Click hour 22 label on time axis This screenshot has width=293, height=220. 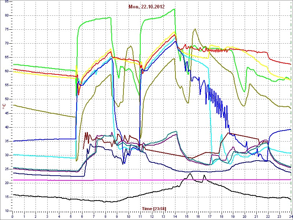click(x=268, y=216)
